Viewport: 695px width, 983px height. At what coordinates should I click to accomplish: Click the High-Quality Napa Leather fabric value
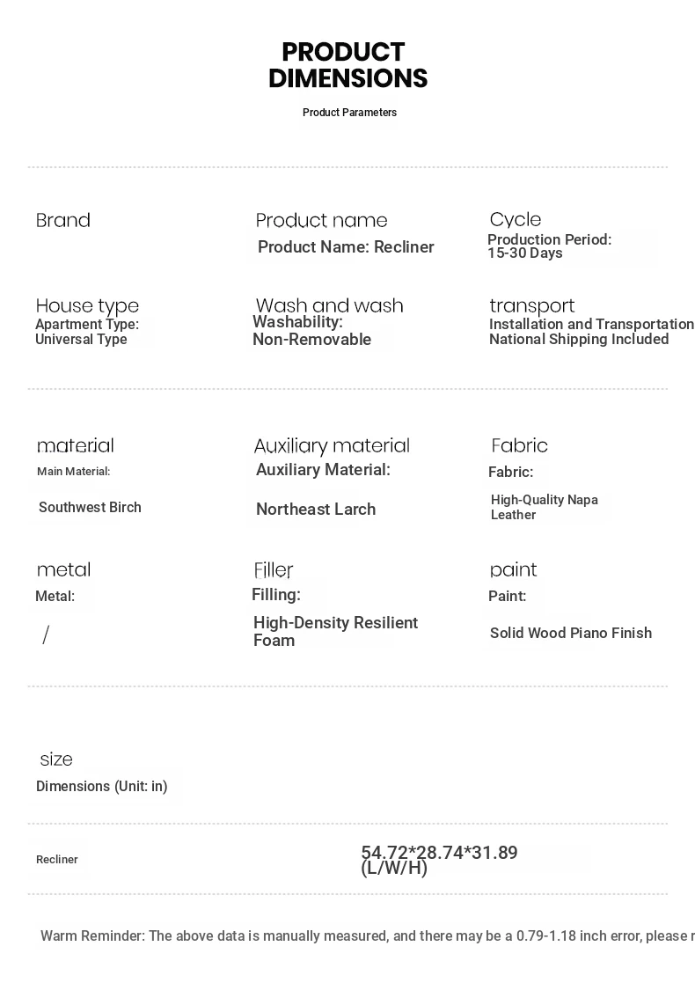tap(544, 507)
